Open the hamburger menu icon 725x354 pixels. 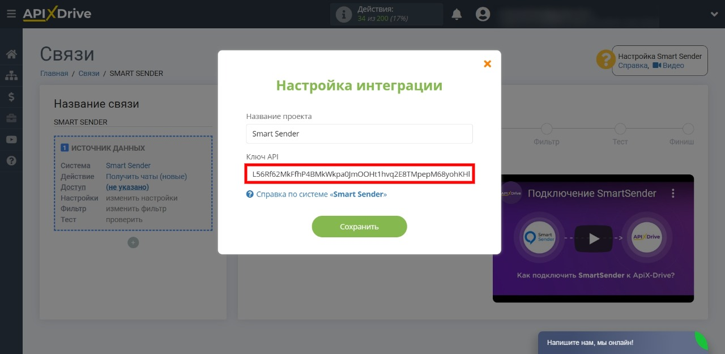click(x=11, y=14)
